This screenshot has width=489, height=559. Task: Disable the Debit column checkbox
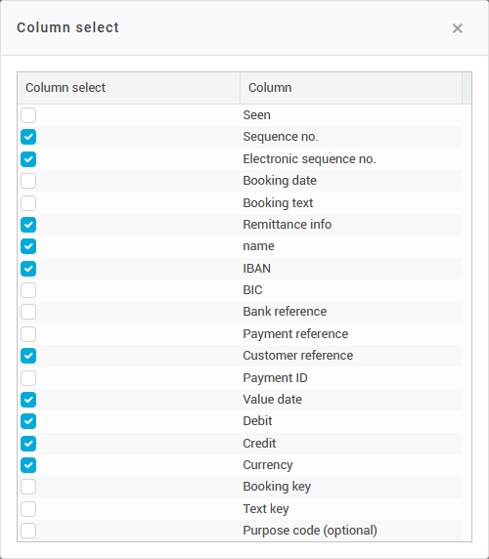point(28,421)
